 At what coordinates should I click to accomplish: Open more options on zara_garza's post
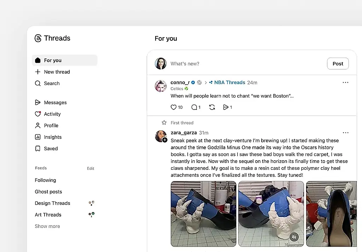tap(346, 133)
